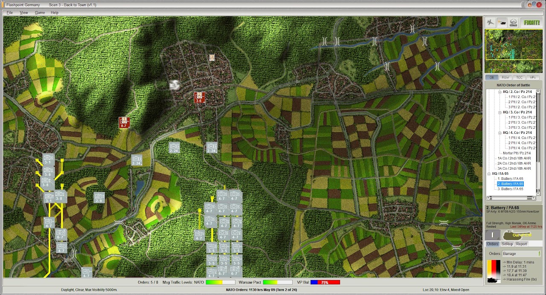Select the tank ground units icon
Image resolution: width=546 pixels, height=295 pixels.
point(502,22)
